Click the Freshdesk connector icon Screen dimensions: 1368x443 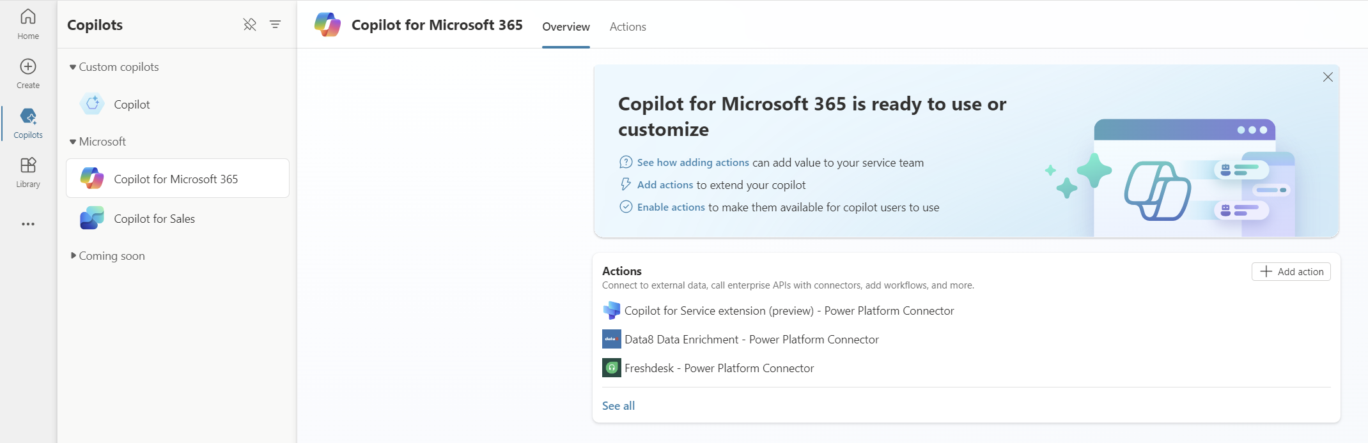[x=611, y=368]
